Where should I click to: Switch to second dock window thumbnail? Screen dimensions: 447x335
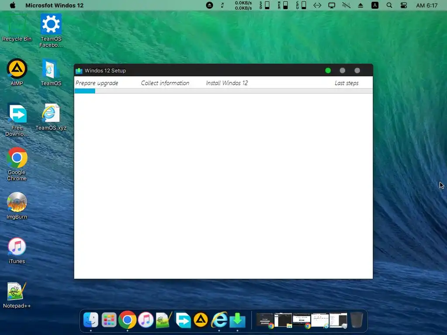click(283, 320)
